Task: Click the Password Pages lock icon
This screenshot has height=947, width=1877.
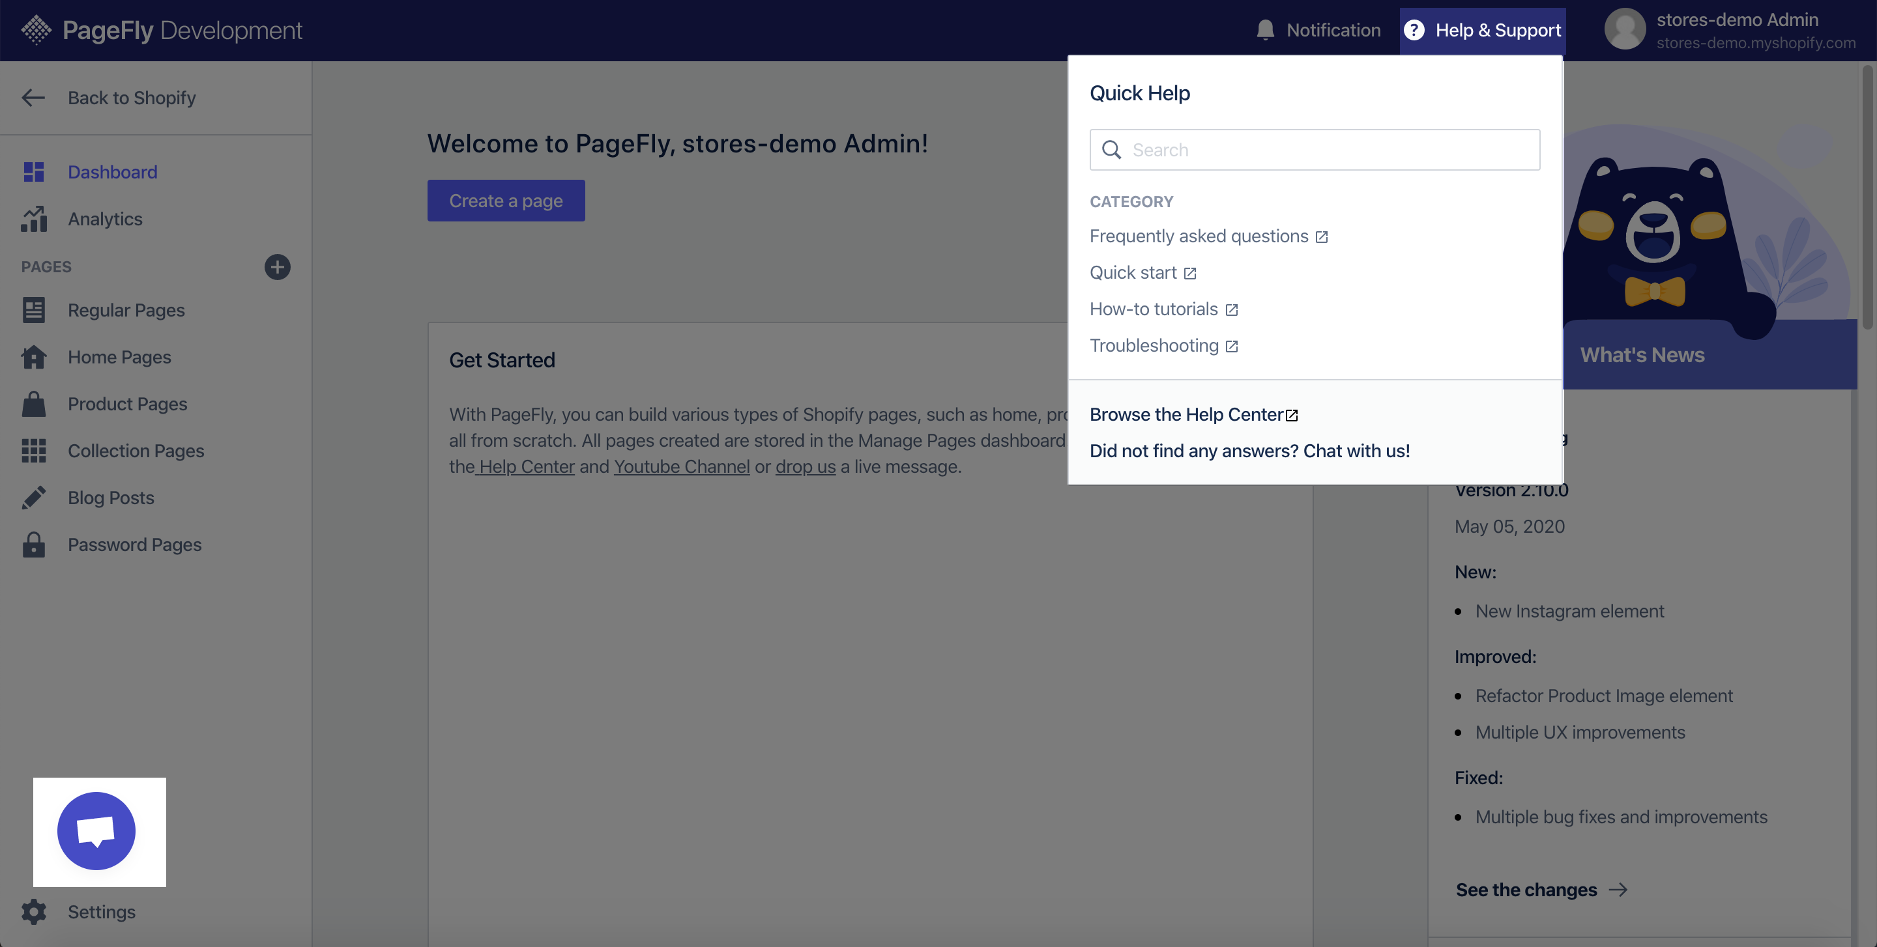Action: tap(33, 544)
